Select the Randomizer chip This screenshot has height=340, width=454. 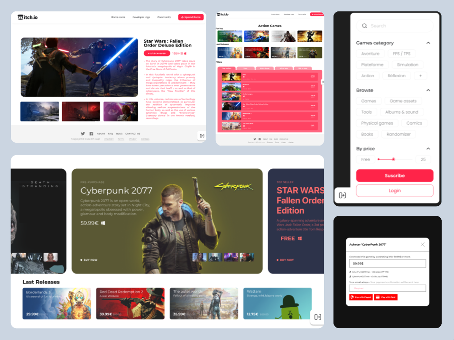tap(398, 134)
